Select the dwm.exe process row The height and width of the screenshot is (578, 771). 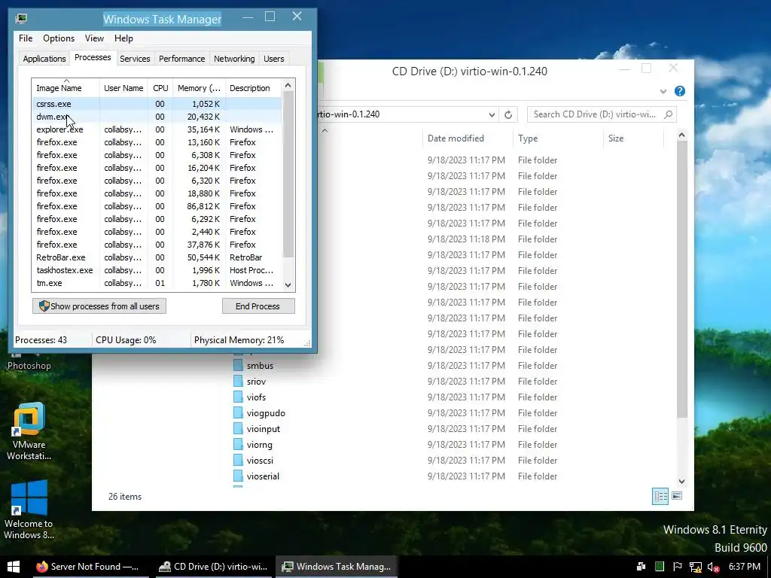tap(157, 117)
